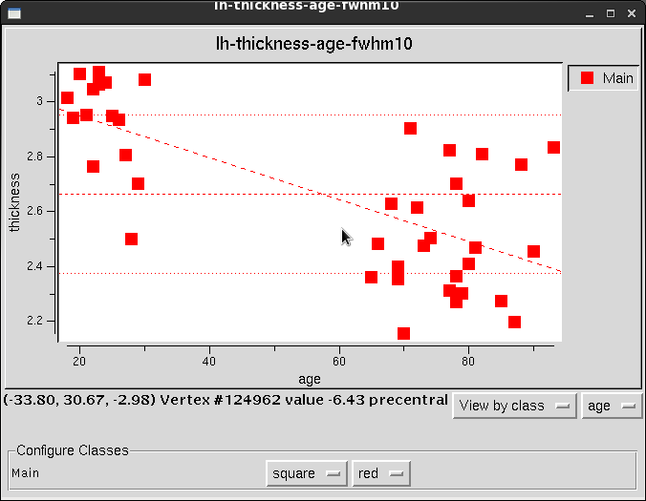Select the rightmost data point on the plot
The image size is (646, 501).
[553, 147]
